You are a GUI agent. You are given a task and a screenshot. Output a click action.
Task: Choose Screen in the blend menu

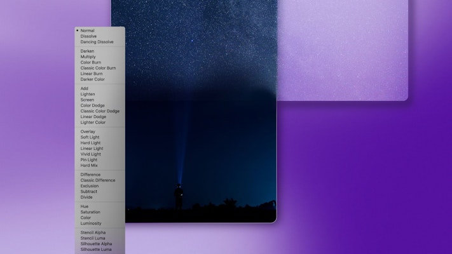point(87,100)
